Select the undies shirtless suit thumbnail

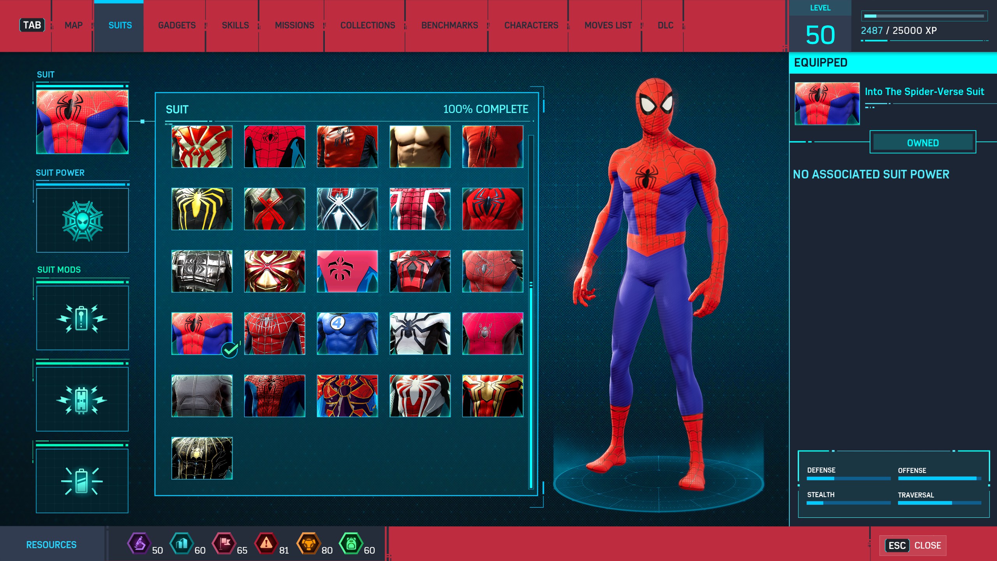420,146
